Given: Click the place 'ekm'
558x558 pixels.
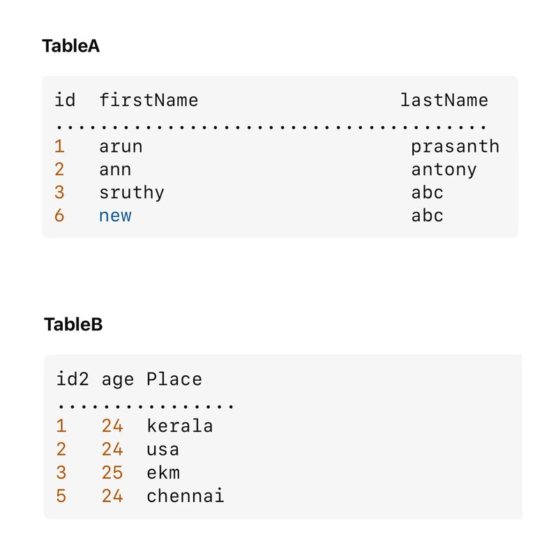Looking at the screenshot, I should pyautogui.click(x=163, y=473).
